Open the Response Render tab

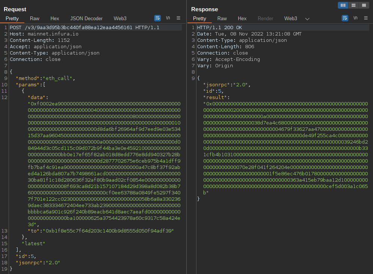pos(266,19)
